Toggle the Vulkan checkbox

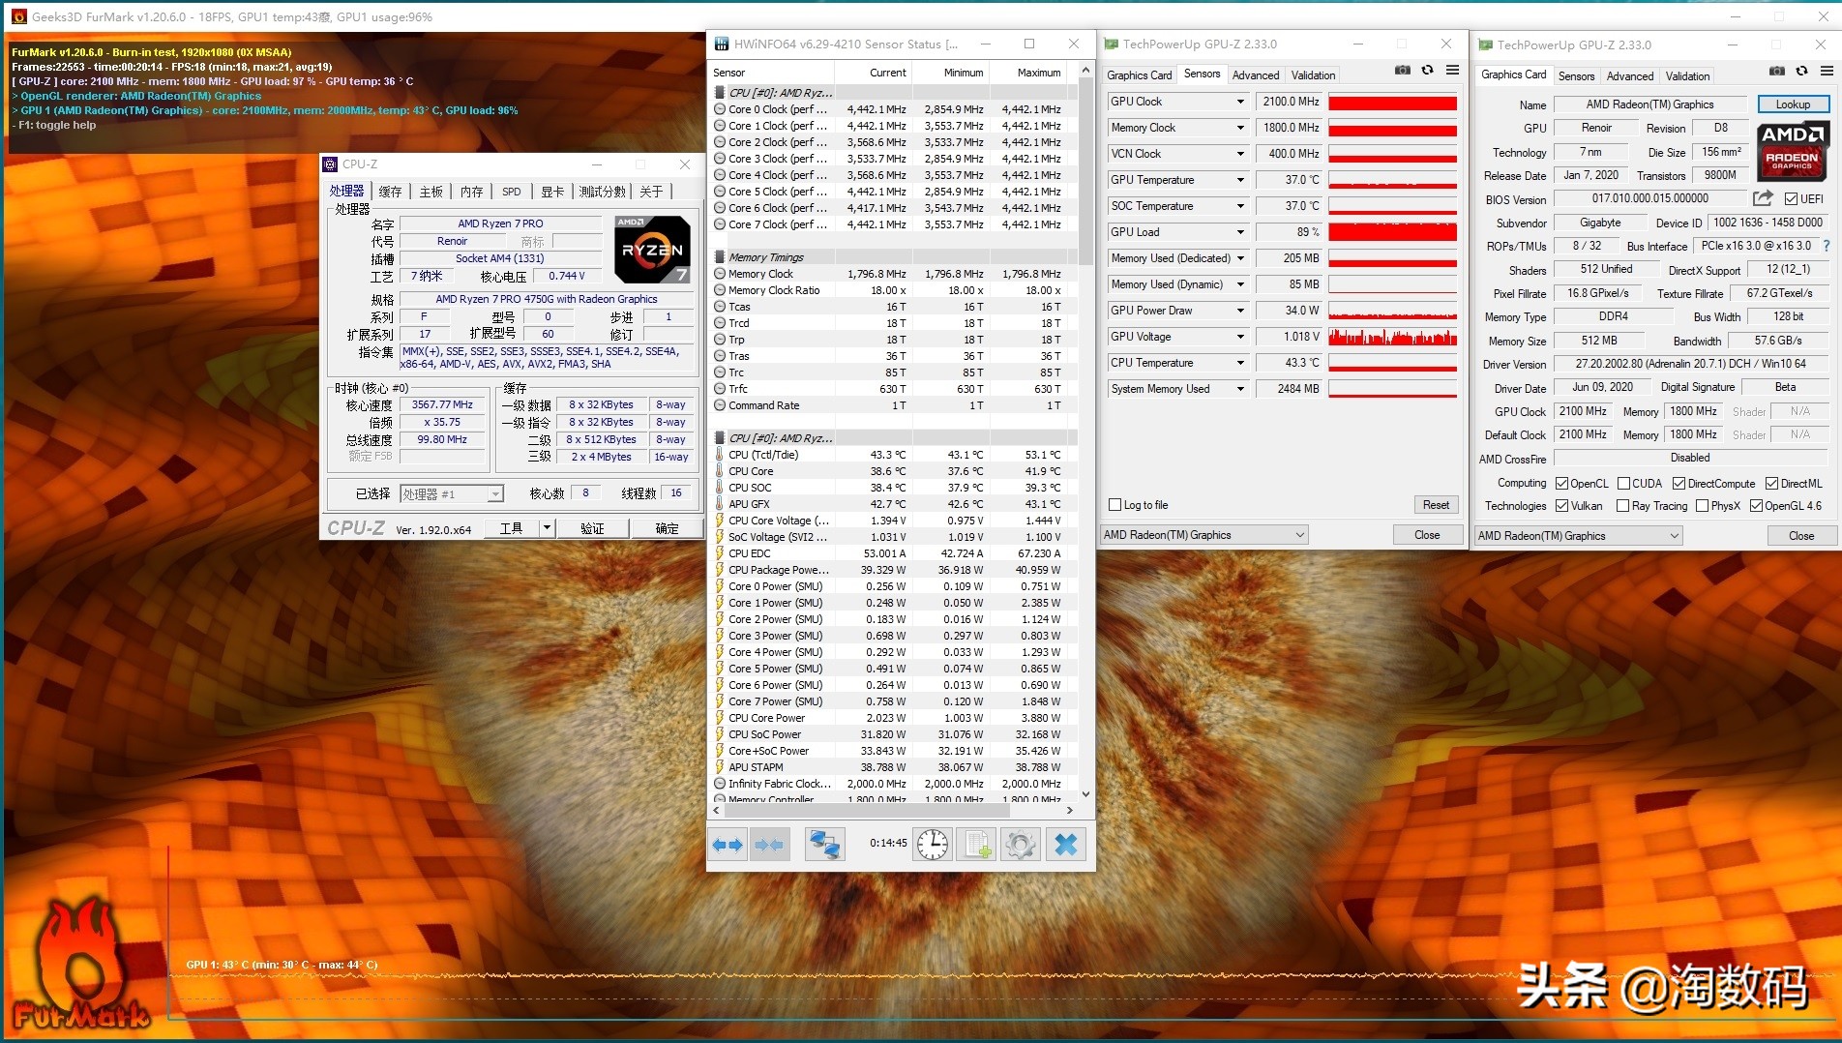1561,506
